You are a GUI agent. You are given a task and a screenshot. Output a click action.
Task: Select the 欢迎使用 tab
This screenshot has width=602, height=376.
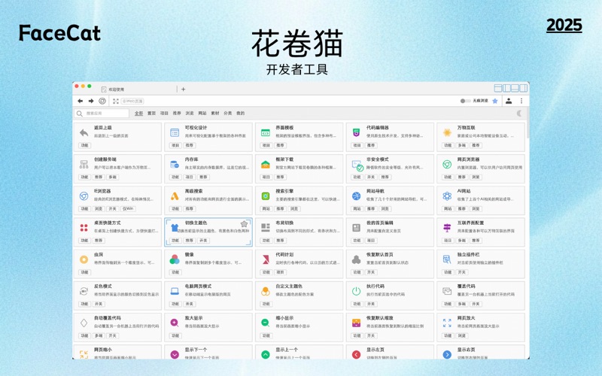(x=138, y=89)
